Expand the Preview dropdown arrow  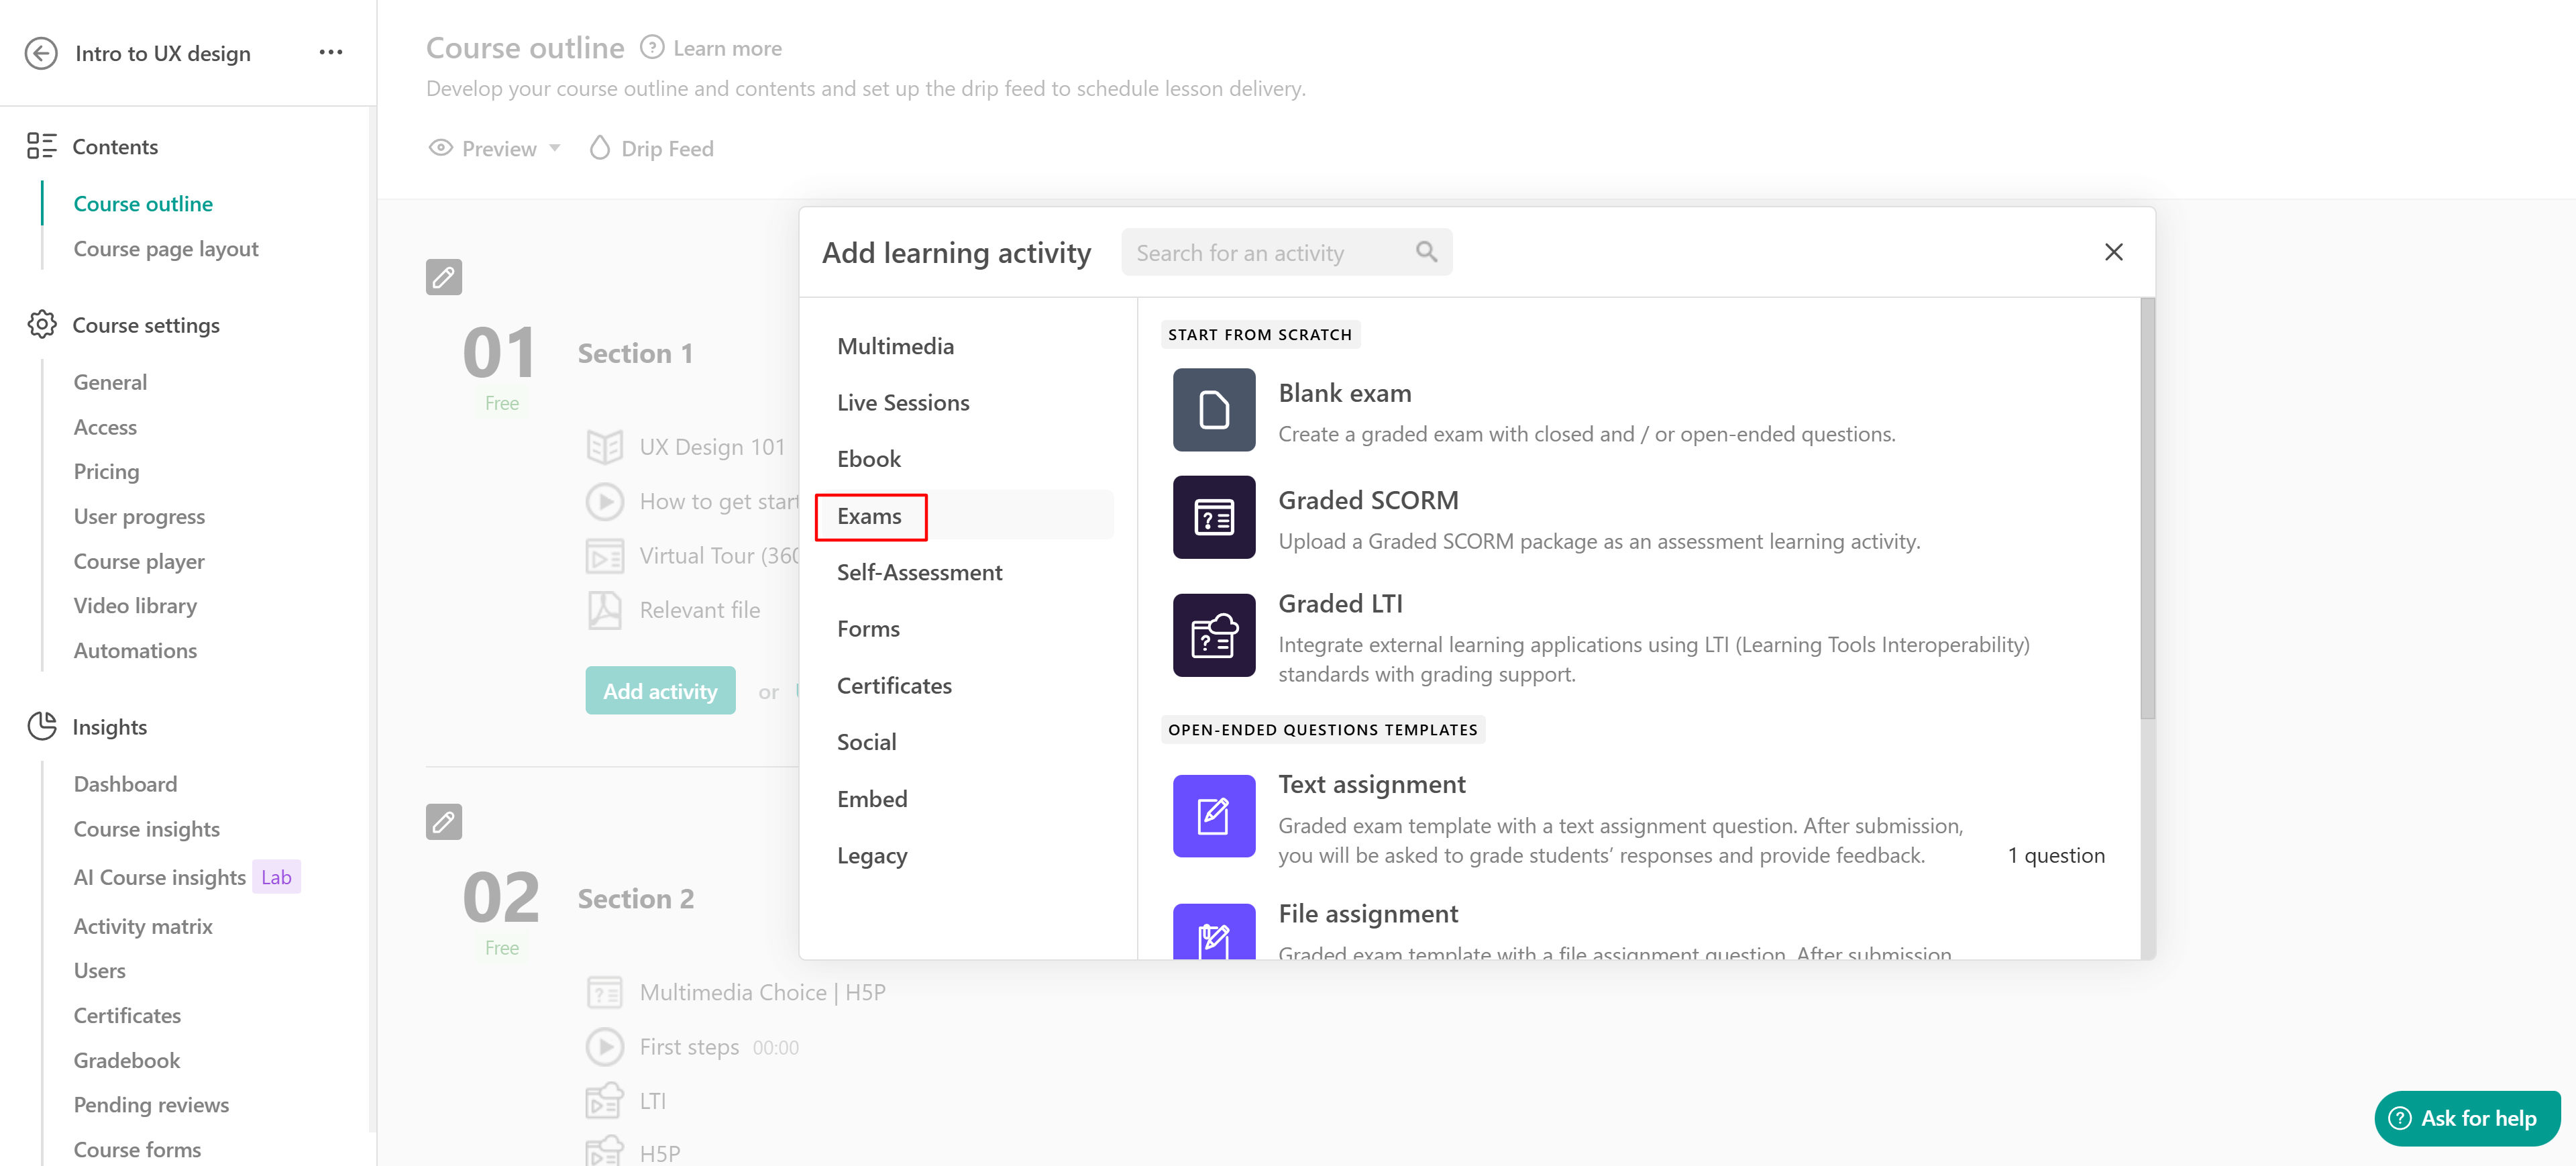tap(555, 148)
